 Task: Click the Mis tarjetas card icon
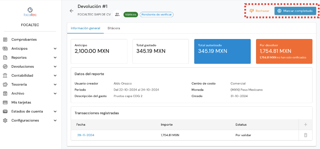pos(5,102)
